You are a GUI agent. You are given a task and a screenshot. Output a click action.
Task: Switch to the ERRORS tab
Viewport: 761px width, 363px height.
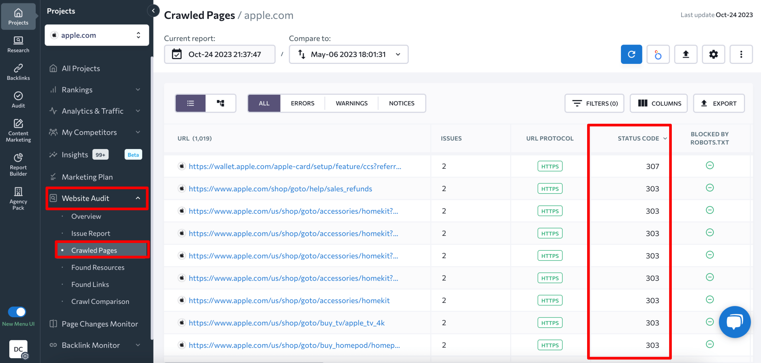[302, 103]
